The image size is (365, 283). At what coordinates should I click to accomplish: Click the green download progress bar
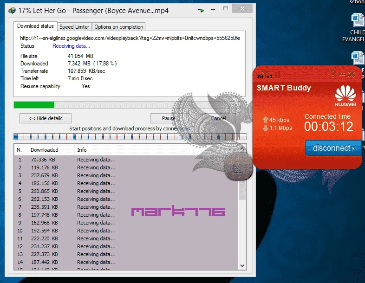[x=34, y=105]
